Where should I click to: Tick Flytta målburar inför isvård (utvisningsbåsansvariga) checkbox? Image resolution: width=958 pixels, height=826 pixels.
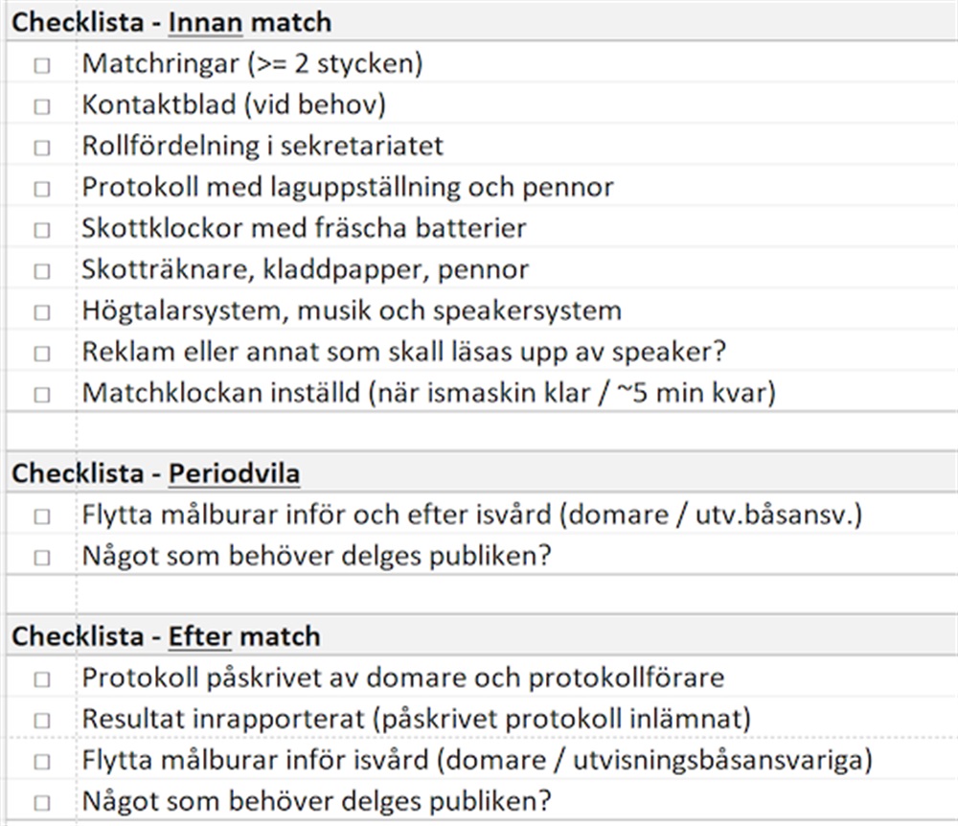pyautogui.click(x=41, y=761)
